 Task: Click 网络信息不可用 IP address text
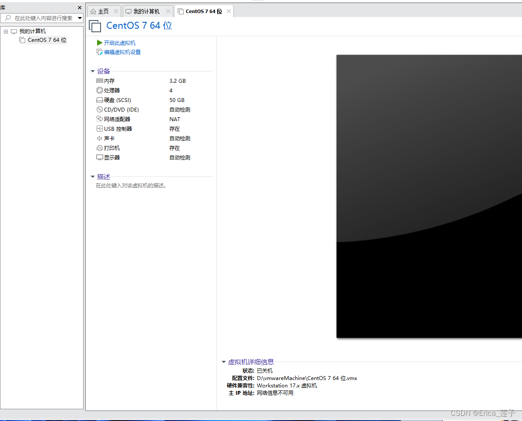click(275, 393)
